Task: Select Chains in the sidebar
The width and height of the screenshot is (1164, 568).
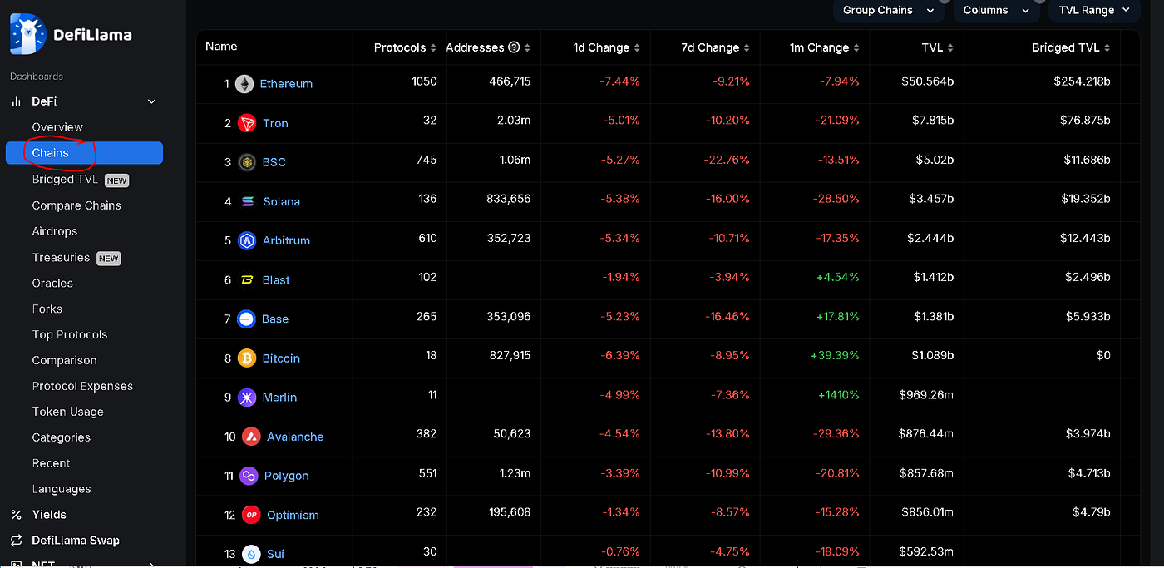Action: point(84,153)
